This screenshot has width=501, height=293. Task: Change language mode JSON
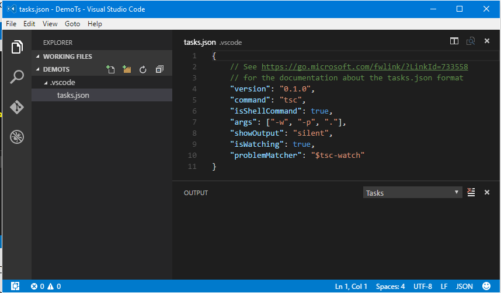pos(464,287)
